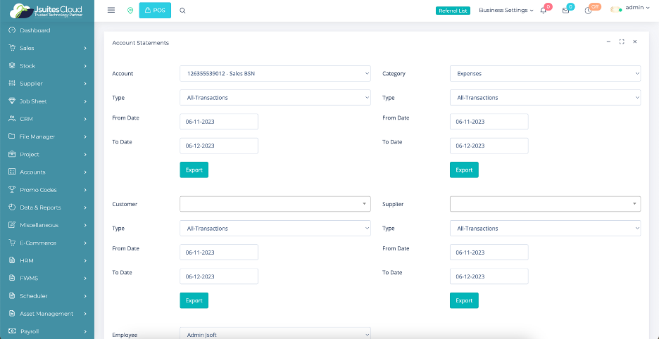Click the clock icon with Off badge
Viewport: 659px width, 339px height.
click(x=588, y=11)
